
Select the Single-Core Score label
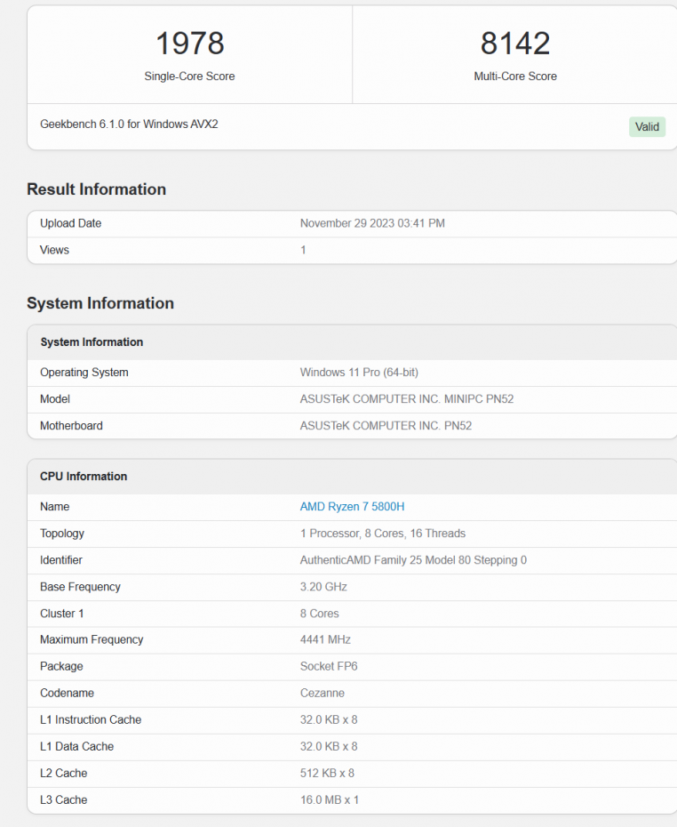pyautogui.click(x=189, y=76)
